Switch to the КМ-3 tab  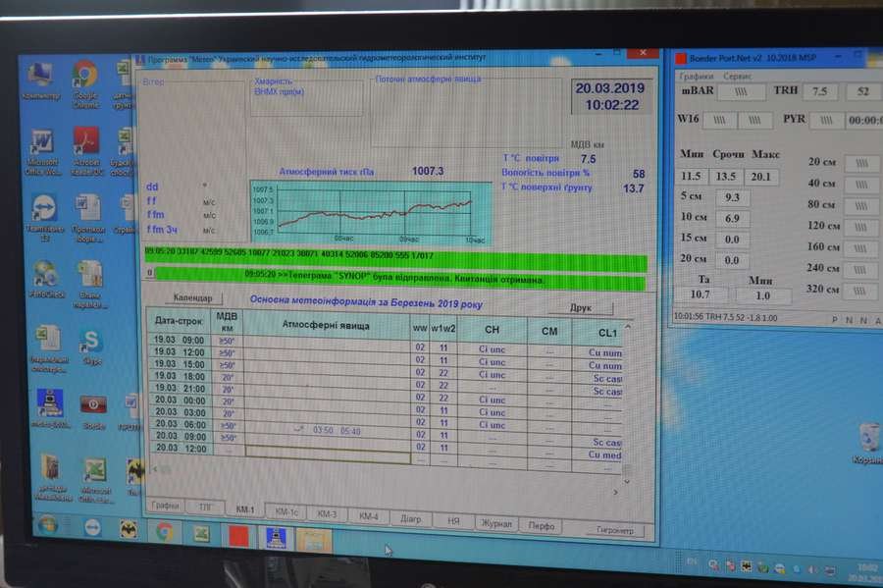point(327,514)
